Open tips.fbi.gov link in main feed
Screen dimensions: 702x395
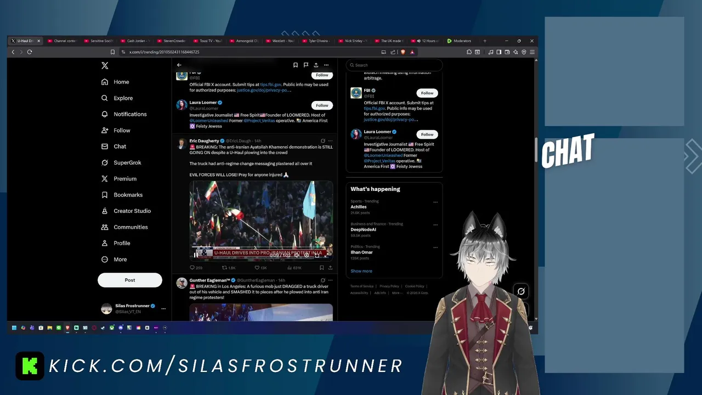tap(271, 84)
